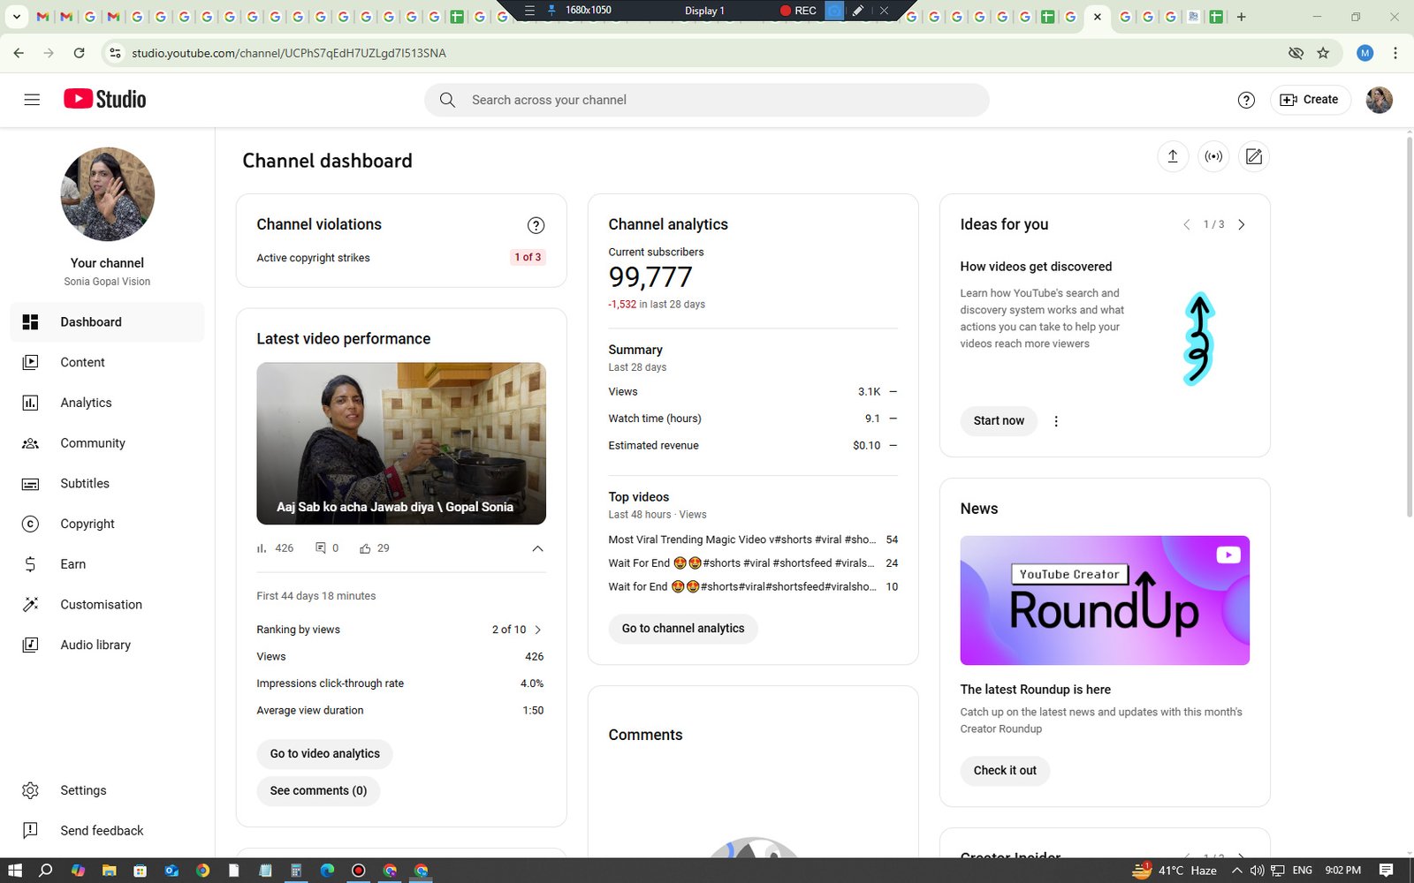The width and height of the screenshot is (1414, 883).
Task: Show hidden system tray icons
Action: (x=1236, y=870)
